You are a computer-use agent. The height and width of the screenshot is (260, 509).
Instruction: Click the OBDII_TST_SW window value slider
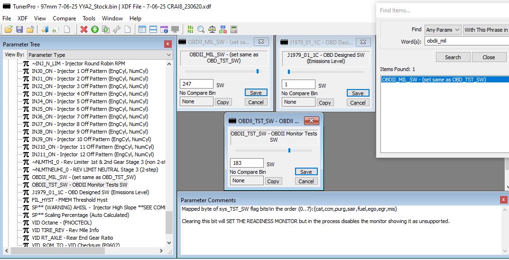click(289, 150)
